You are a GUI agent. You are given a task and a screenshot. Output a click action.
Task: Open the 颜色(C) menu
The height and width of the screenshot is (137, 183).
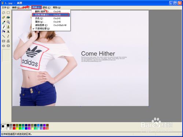(x=46, y=7)
